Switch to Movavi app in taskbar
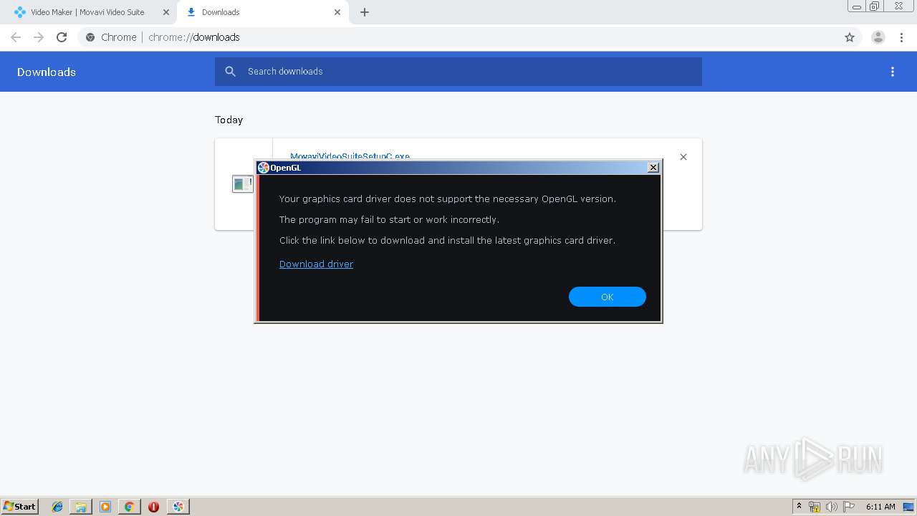 point(178,507)
